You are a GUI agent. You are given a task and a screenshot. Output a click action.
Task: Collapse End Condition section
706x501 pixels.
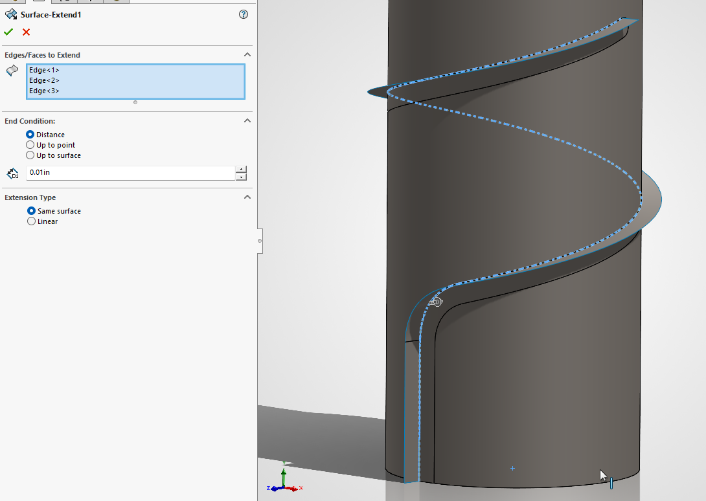click(x=247, y=120)
